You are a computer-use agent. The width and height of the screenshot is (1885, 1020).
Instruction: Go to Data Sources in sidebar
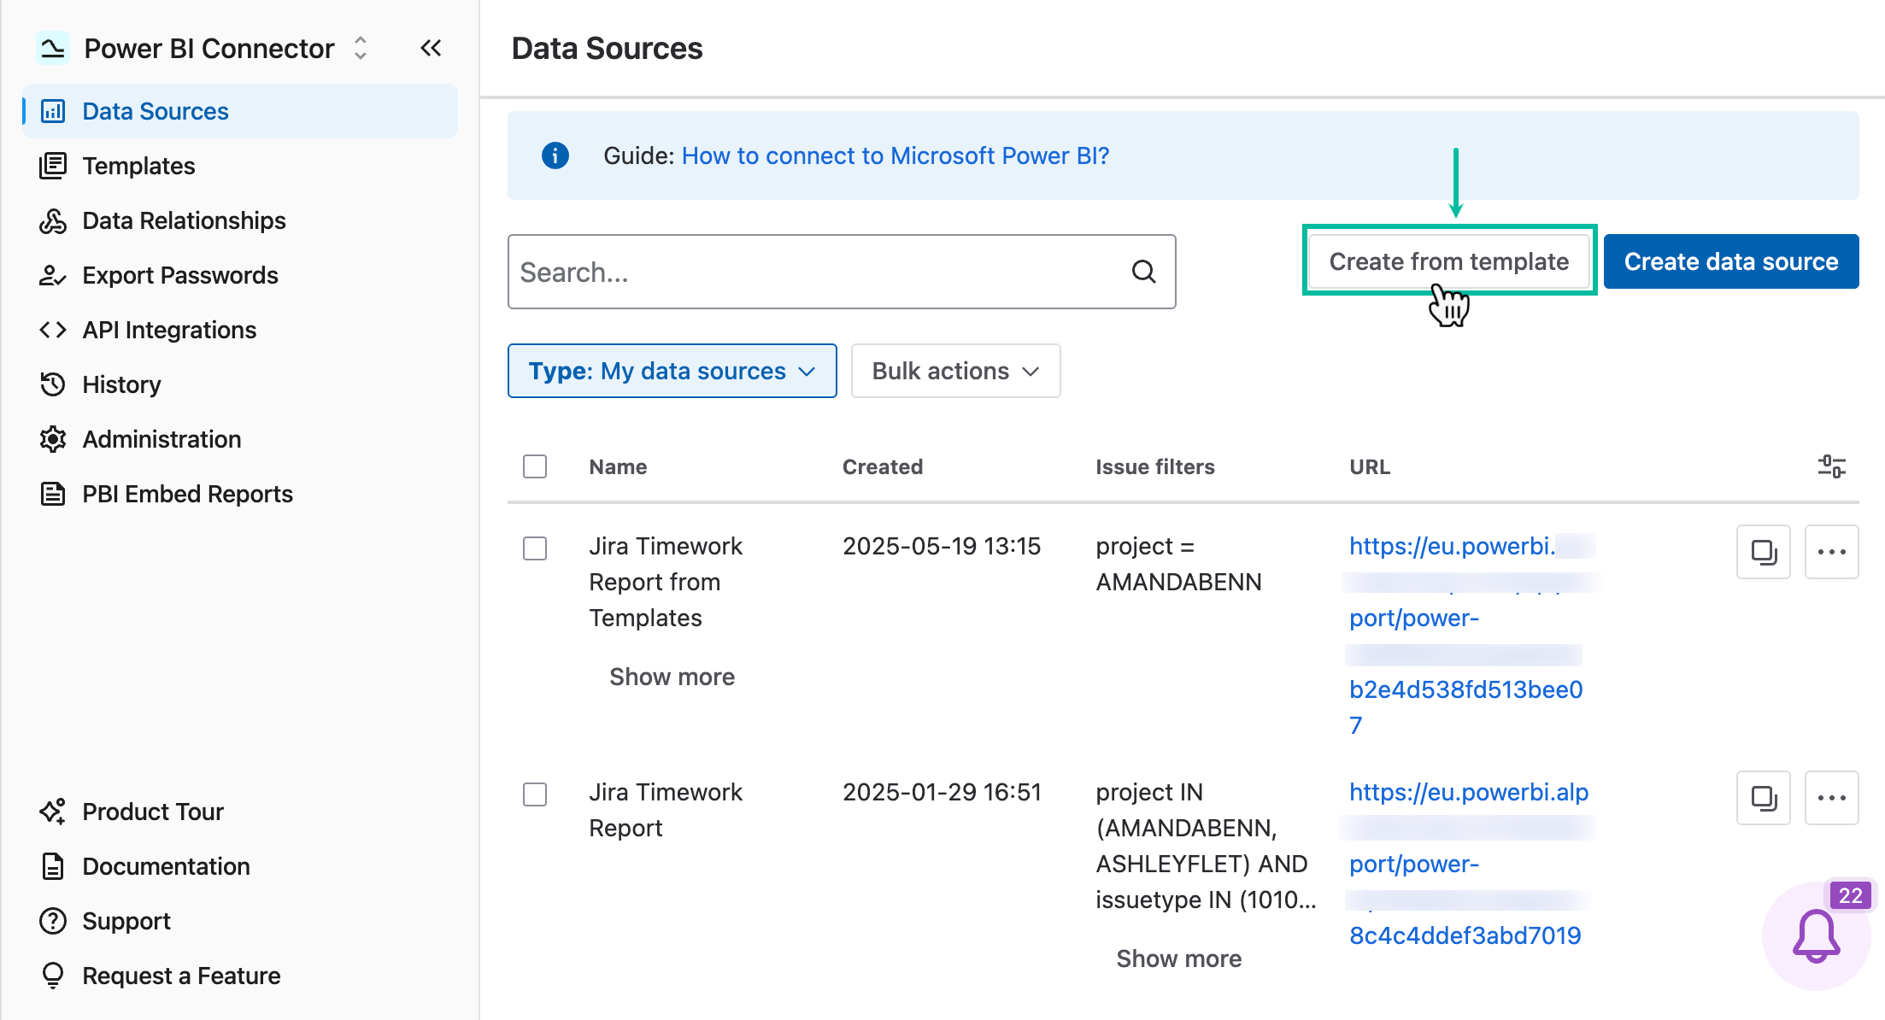[x=240, y=111]
